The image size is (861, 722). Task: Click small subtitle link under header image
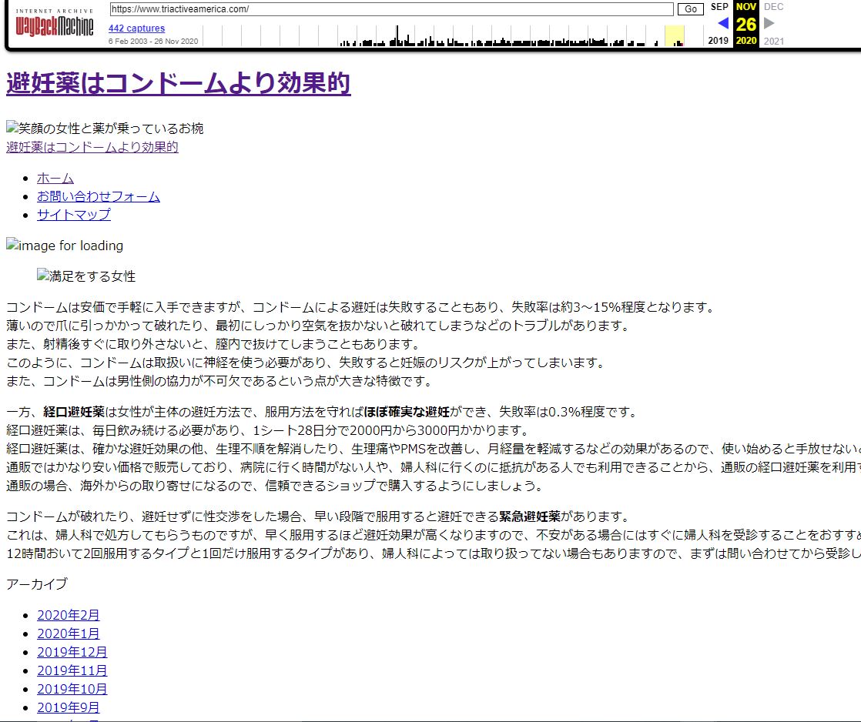[x=92, y=147]
